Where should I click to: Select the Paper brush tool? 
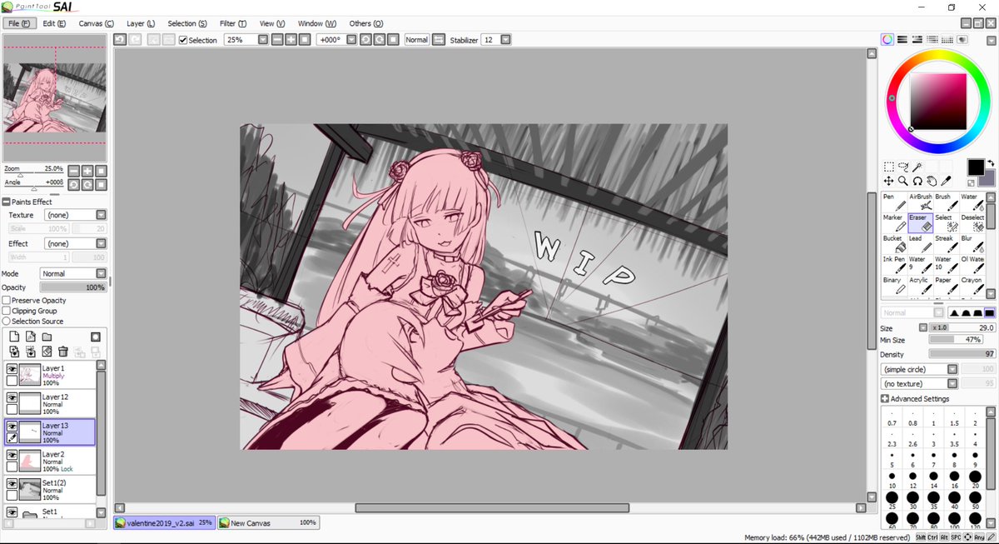click(946, 285)
